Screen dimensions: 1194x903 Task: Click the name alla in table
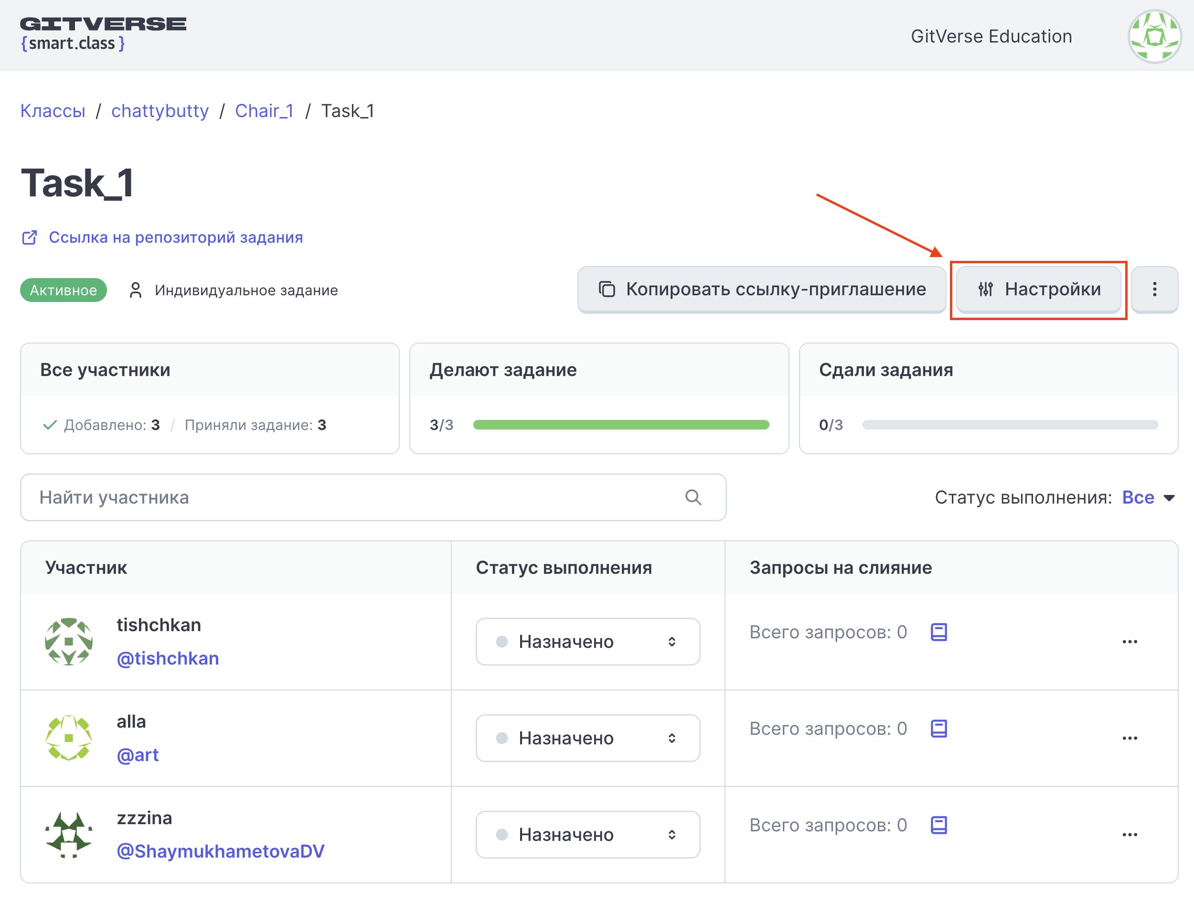131,721
